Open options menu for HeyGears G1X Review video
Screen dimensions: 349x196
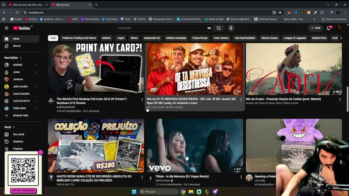click(x=142, y=100)
